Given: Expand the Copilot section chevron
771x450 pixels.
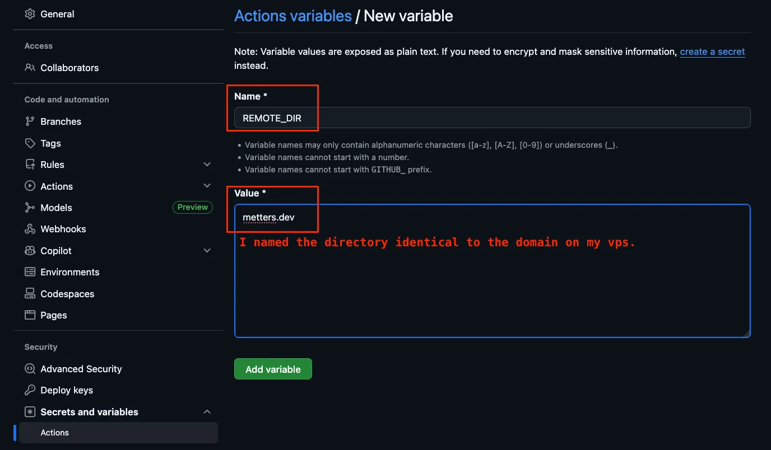Looking at the screenshot, I should tap(207, 251).
